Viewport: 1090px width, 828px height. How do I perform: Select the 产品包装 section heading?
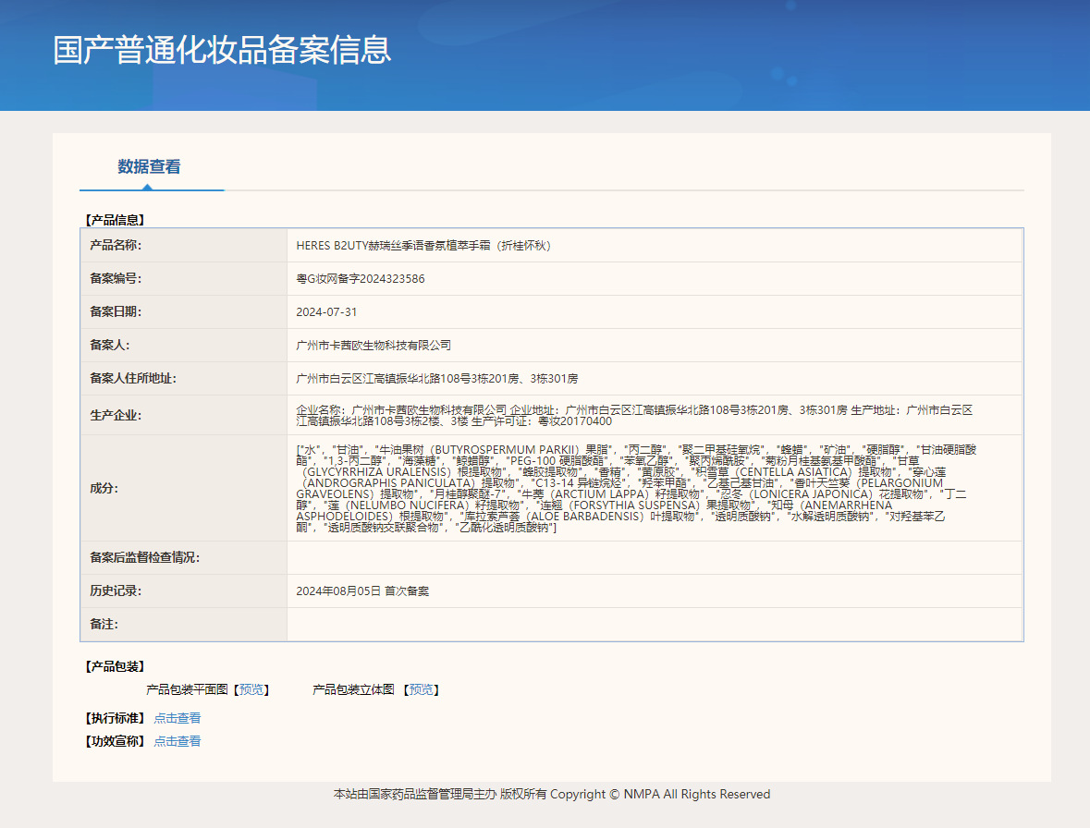click(115, 667)
